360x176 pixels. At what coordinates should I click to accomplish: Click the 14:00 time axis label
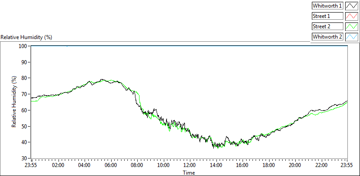[x=216, y=165]
